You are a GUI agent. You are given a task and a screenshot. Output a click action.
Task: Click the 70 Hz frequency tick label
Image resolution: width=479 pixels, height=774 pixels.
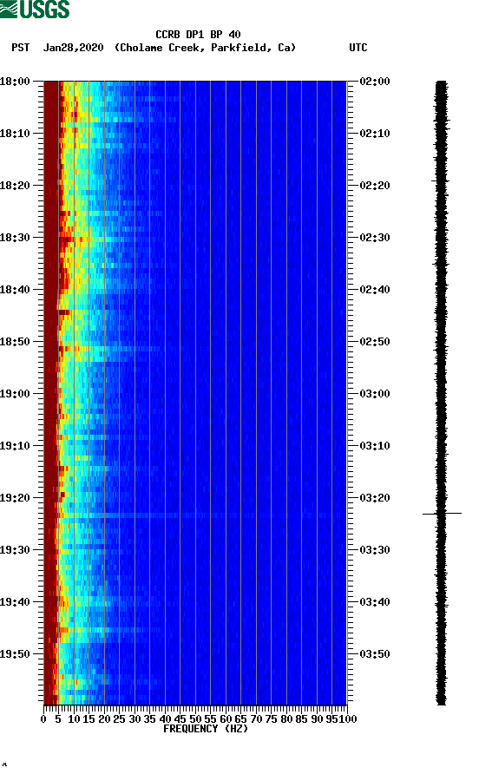256,719
